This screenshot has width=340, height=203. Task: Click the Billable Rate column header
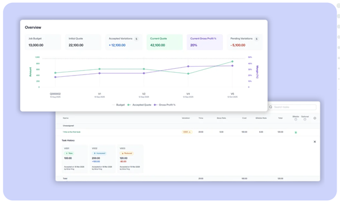tap(261, 118)
